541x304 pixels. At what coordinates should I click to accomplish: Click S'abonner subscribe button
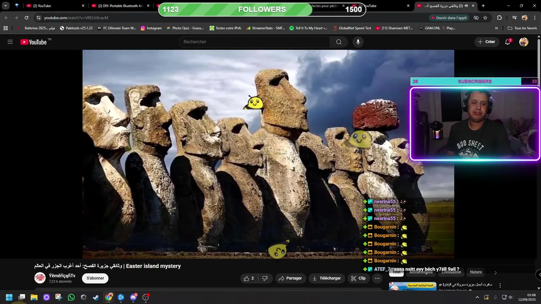tap(95, 278)
